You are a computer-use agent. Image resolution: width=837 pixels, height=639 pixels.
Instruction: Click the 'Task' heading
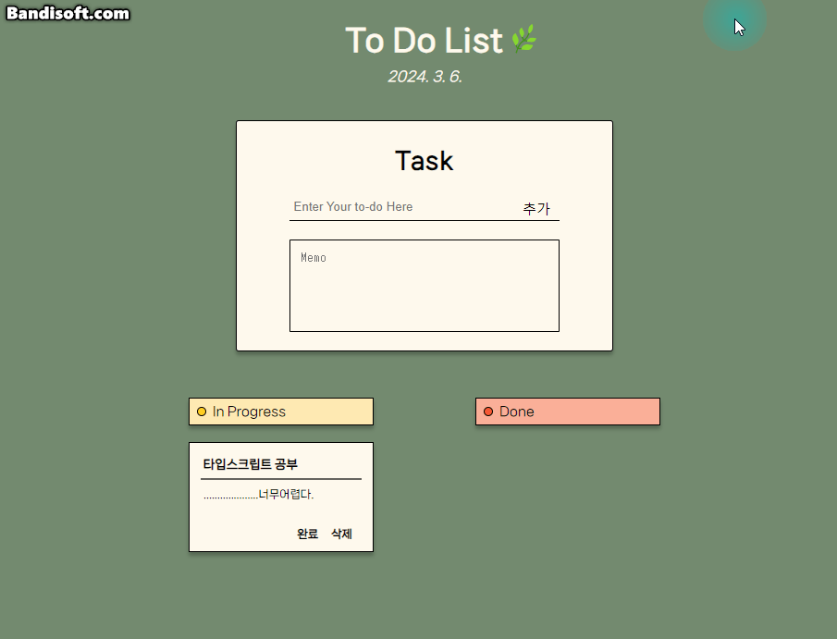(x=425, y=161)
